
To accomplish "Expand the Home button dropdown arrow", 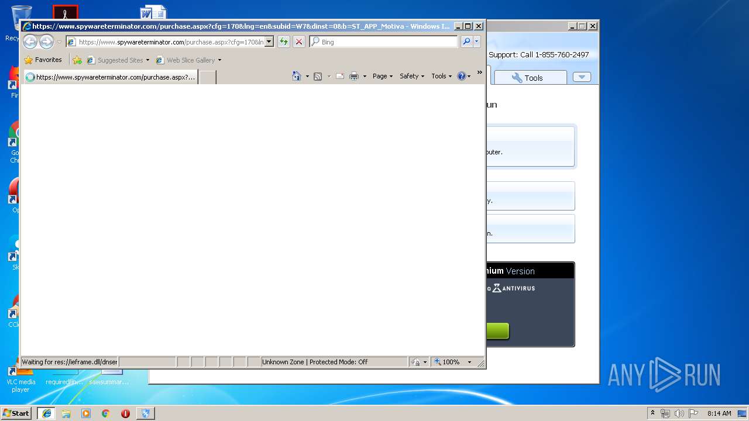I will pyautogui.click(x=307, y=76).
